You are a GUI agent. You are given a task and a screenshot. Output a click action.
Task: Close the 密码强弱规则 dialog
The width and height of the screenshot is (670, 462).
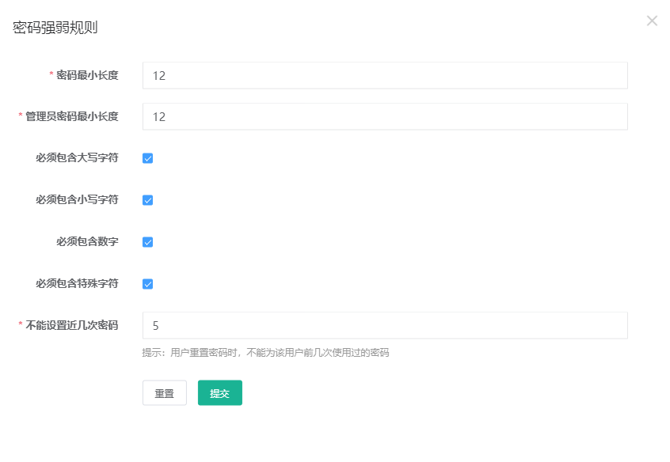(x=652, y=21)
